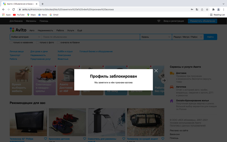Favorite the 'Телевизор 42" Philips' listing
Screen dimensions: 227x142
tap(45, 139)
